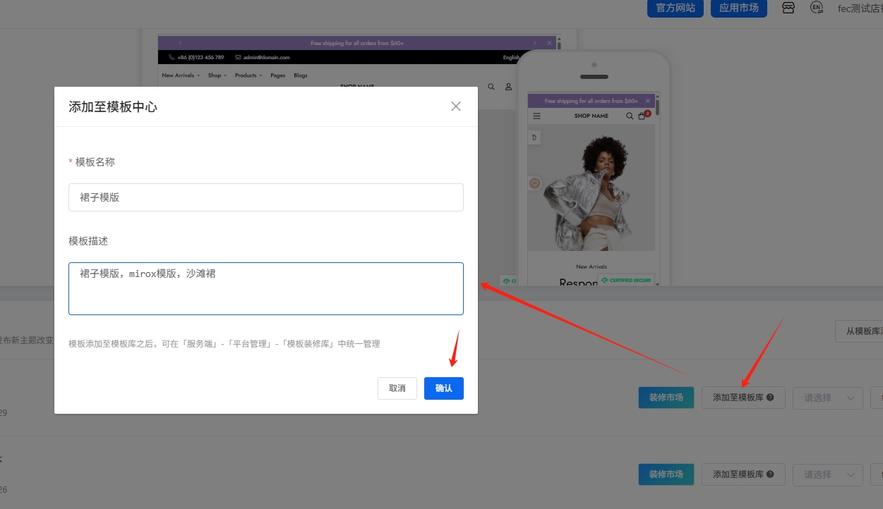The height and width of the screenshot is (509, 883).
Task: Click the 模板名称 input field
Action: 265,197
